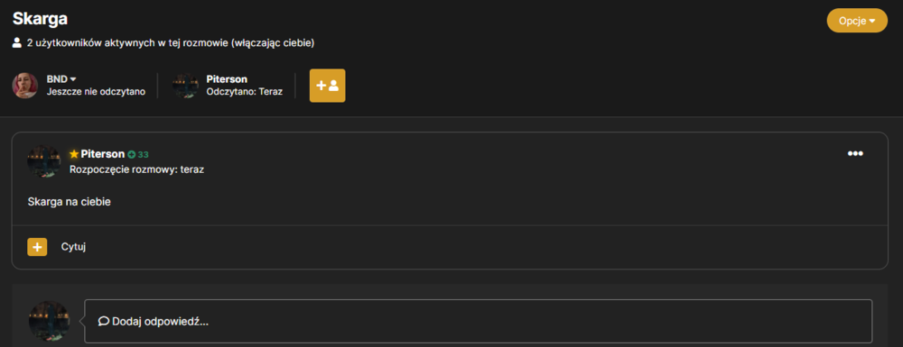This screenshot has width=903, height=347.
Task: Click the active users person icon
Action: pos(16,42)
